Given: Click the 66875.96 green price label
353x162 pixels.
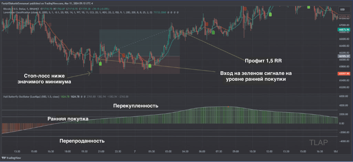Looking at the screenshot, I should 344,29.
